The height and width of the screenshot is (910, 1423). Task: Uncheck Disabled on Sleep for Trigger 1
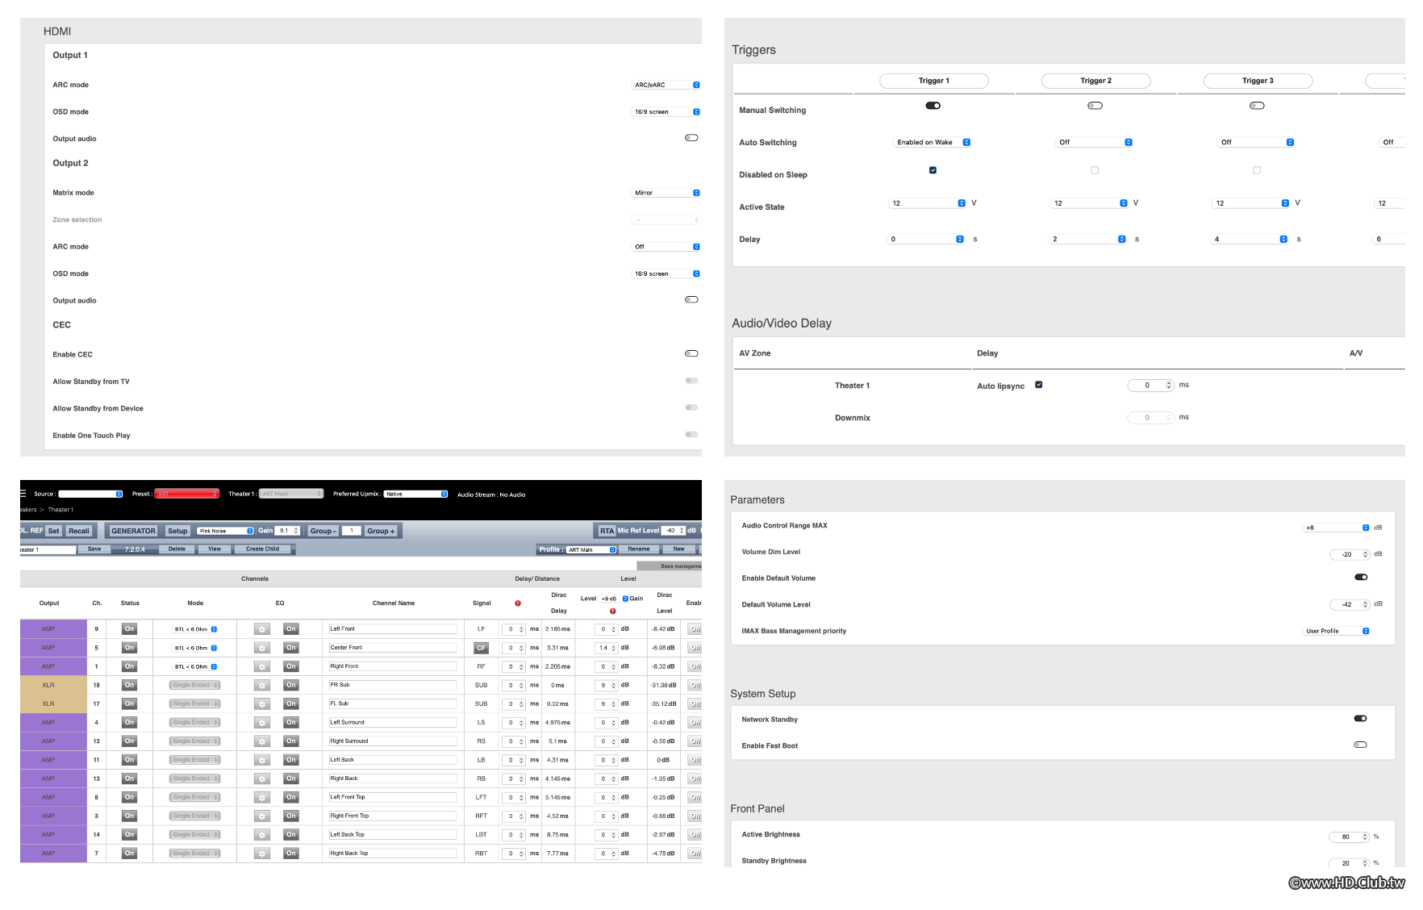(x=933, y=170)
